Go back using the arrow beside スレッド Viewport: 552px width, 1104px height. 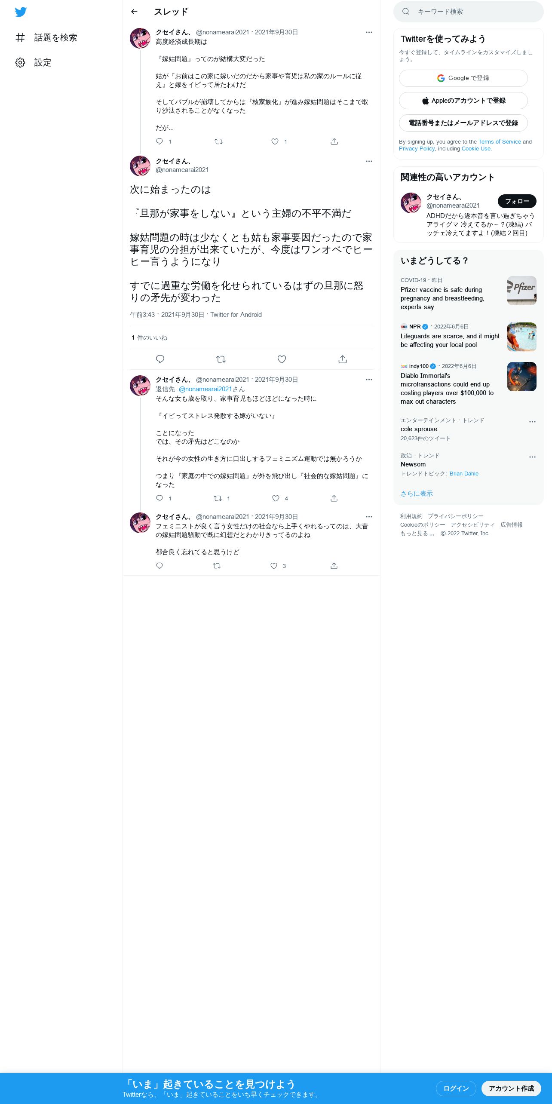pyautogui.click(x=134, y=12)
